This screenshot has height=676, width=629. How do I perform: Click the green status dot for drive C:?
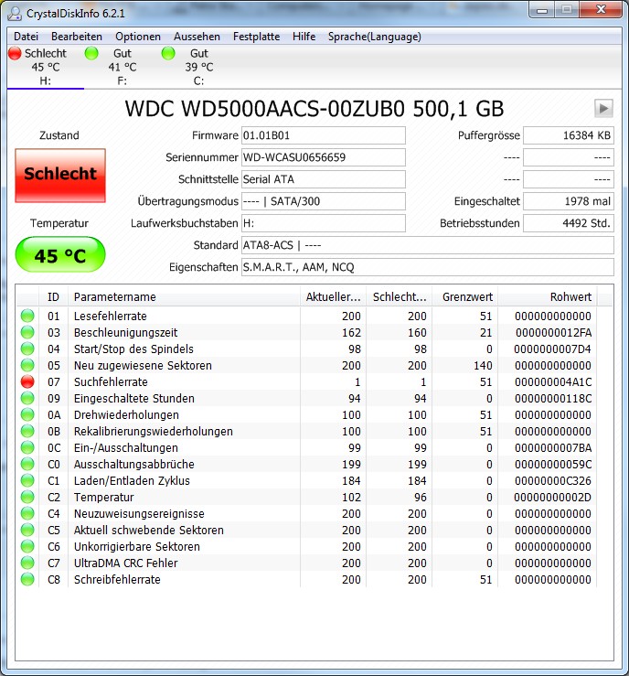pos(168,53)
